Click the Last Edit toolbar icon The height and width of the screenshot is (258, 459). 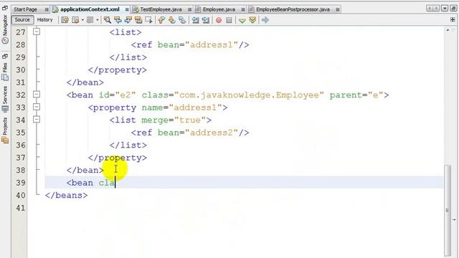coord(65,20)
